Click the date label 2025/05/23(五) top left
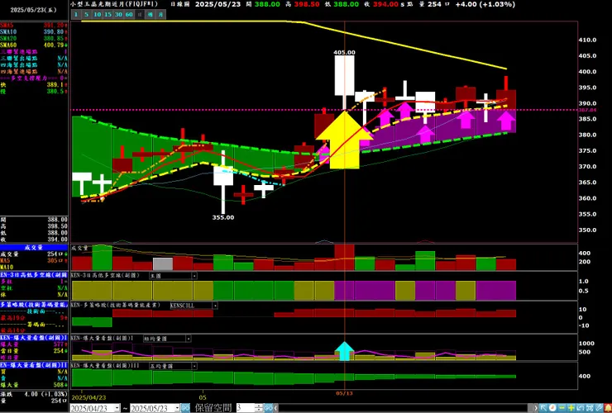Viewport: 612px width, 413px height. click(x=34, y=10)
